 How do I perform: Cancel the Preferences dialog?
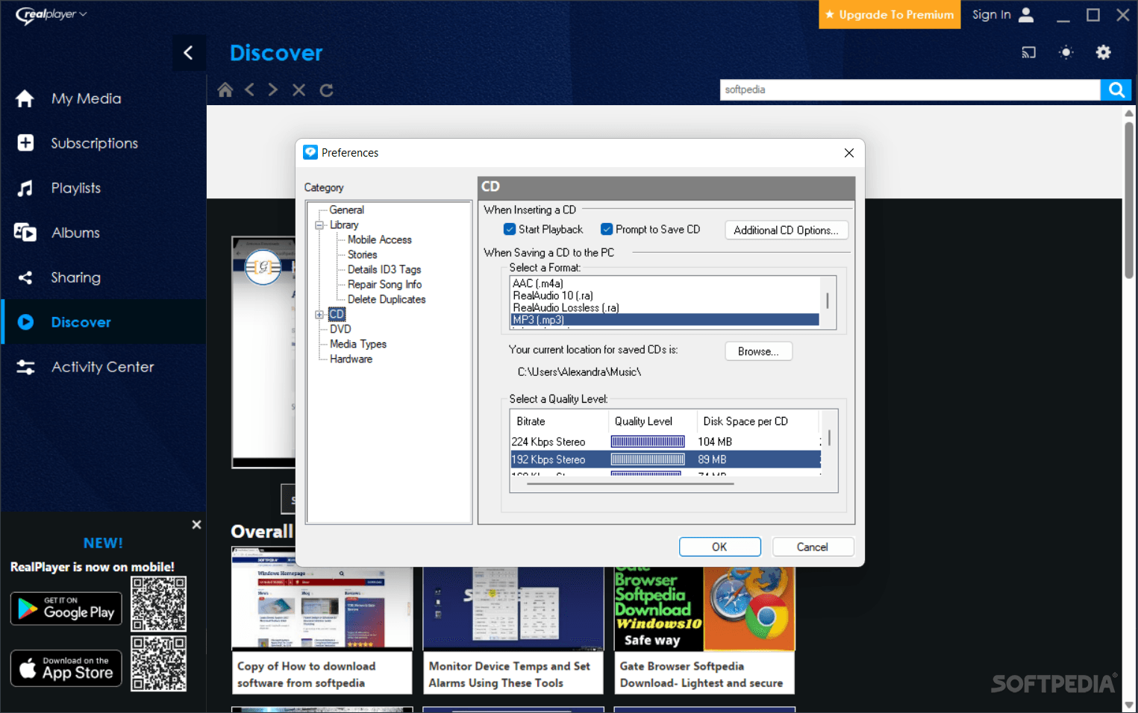(x=813, y=547)
